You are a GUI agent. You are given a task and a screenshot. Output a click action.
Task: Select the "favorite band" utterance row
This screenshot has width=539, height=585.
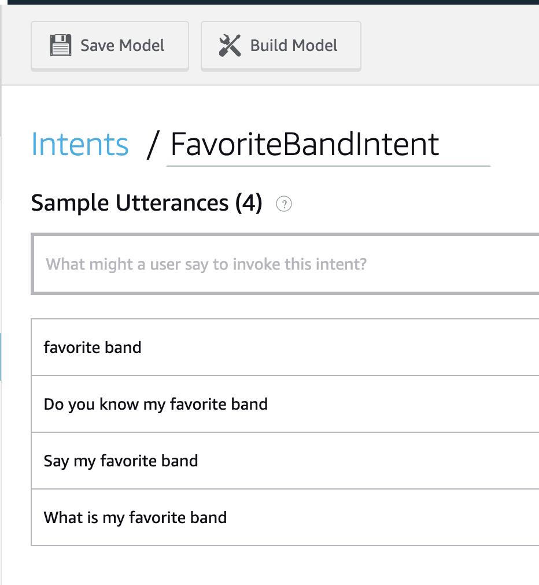[93, 347]
